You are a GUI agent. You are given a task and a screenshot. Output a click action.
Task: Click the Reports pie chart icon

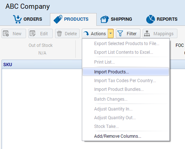tap(151, 19)
